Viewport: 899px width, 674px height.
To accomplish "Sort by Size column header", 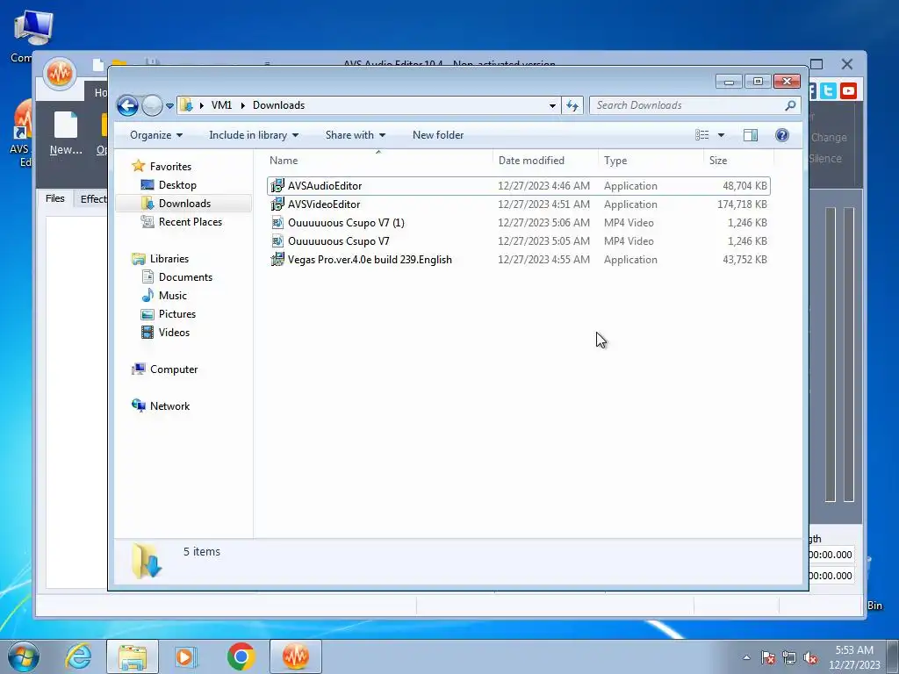I will (x=738, y=161).
